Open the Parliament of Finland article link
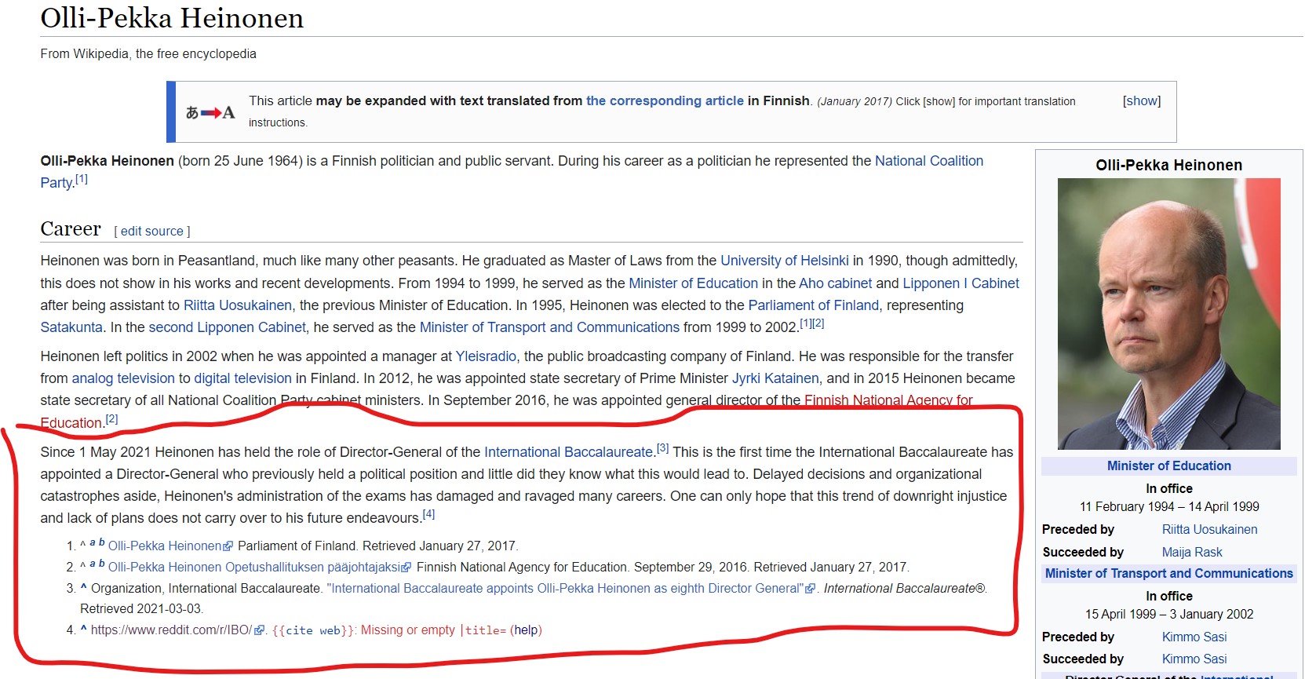This screenshot has width=1305, height=679. click(814, 305)
